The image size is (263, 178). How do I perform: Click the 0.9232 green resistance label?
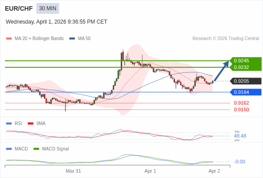coord(246,67)
